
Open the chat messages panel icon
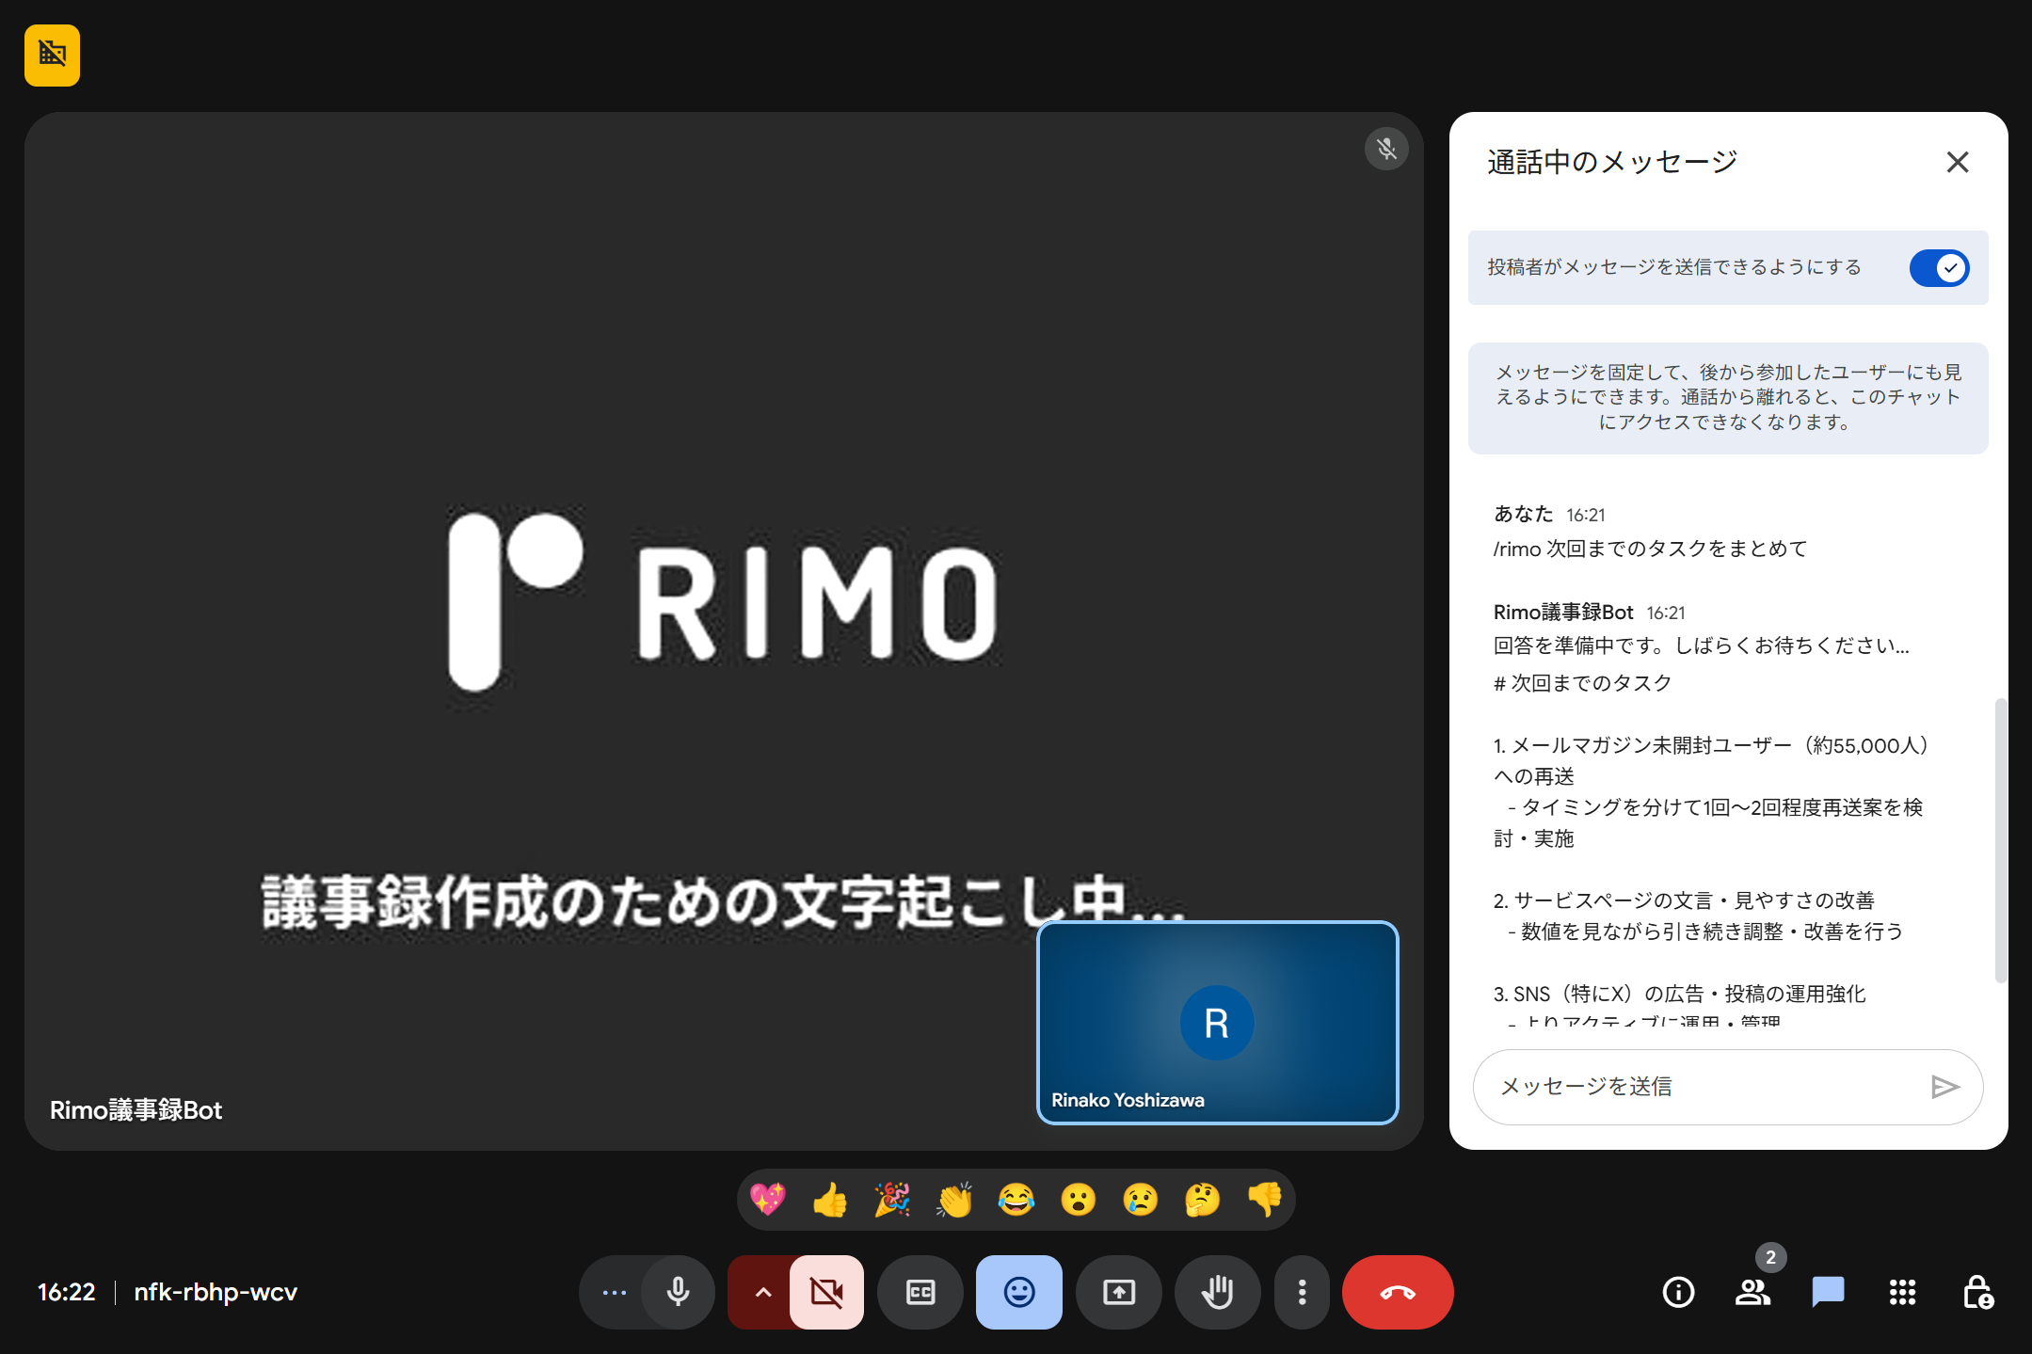[1827, 1292]
